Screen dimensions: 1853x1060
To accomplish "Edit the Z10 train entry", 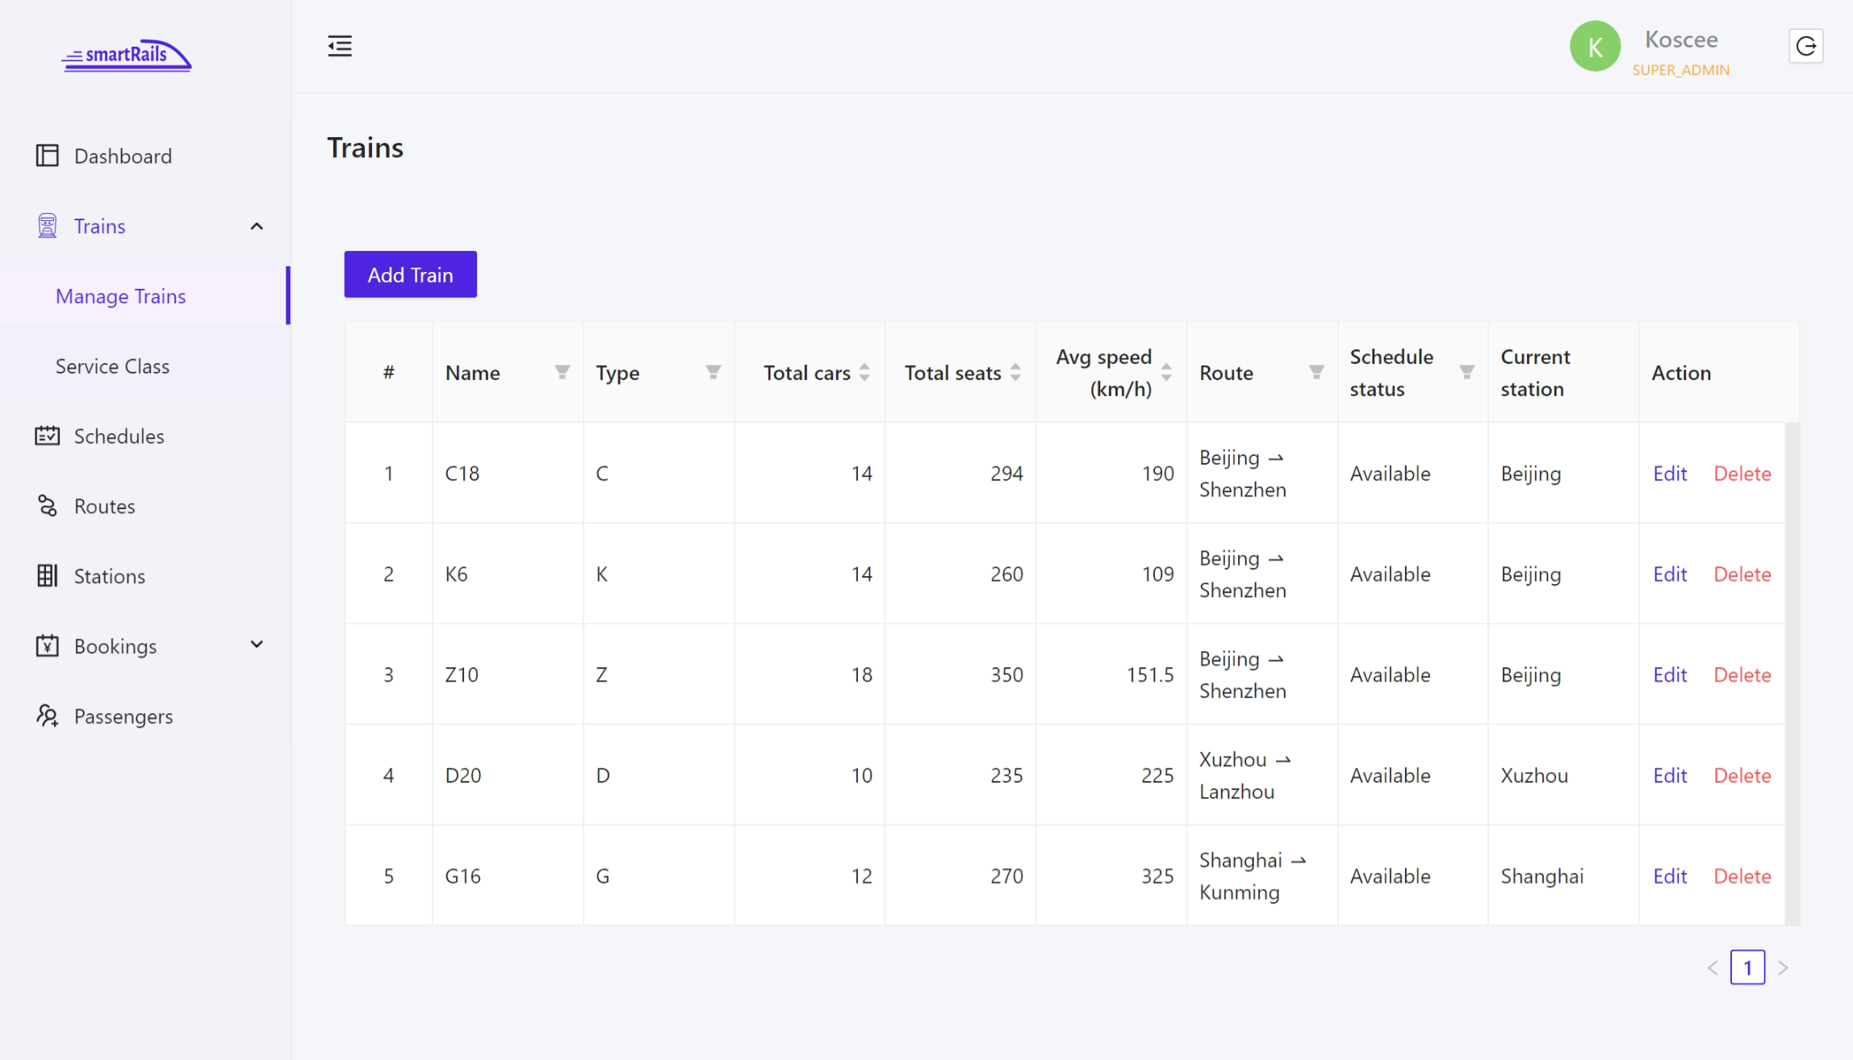I will (x=1668, y=674).
